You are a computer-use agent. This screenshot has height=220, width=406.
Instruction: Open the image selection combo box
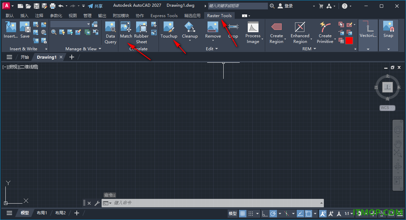click(x=70, y=24)
